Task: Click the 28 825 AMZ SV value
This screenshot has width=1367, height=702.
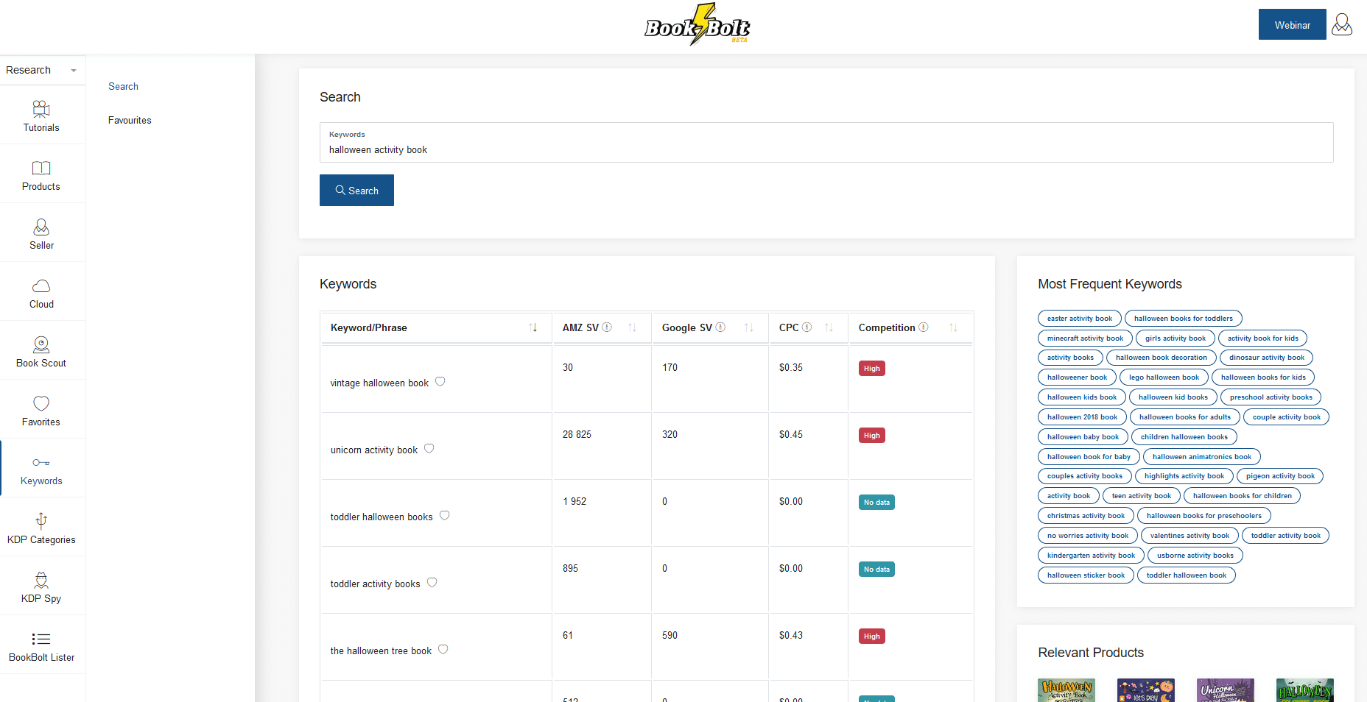Action: coord(577,434)
